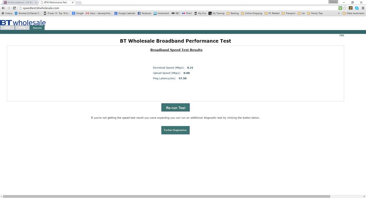The height and width of the screenshot is (198, 366).
Task: Click the Broadband Speed Test Results heading
Action: pyautogui.click(x=176, y=50)
